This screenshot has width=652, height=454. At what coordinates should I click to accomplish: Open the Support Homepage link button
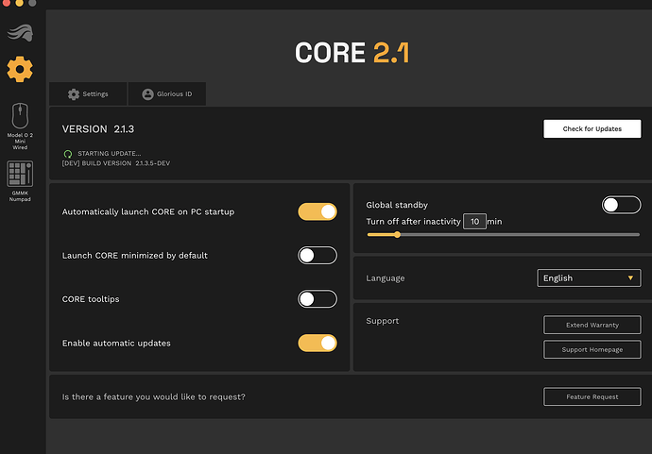592,349
